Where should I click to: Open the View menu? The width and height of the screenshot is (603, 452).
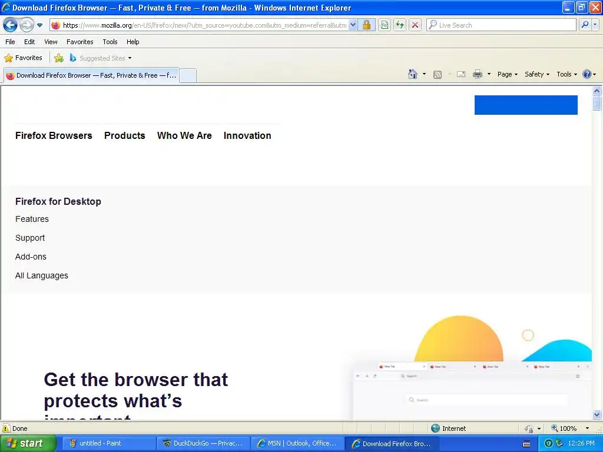click(x=51, y=42)
